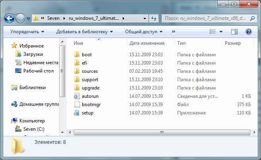Open Добавить в библиотеку menu
The height and width of the screenshot is (160, 261).
pyautogui.click(x=85, y=32)
